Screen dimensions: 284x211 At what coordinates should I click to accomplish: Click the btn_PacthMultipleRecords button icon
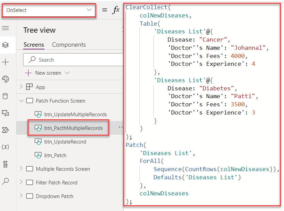[x=38, y=128]
